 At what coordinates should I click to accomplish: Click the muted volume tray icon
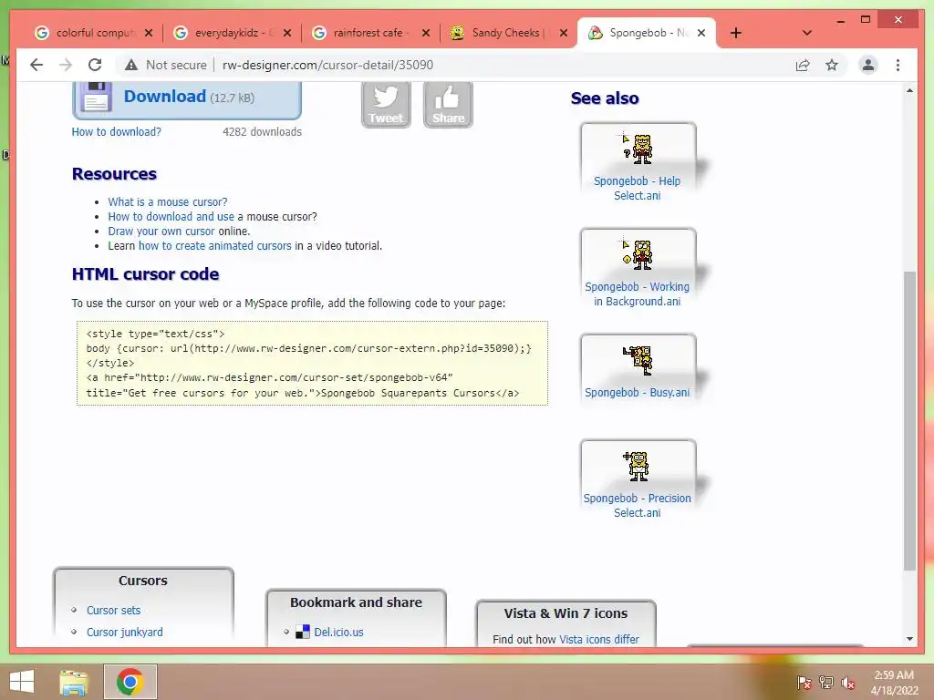pyautogui.click(x=847, y=683)
